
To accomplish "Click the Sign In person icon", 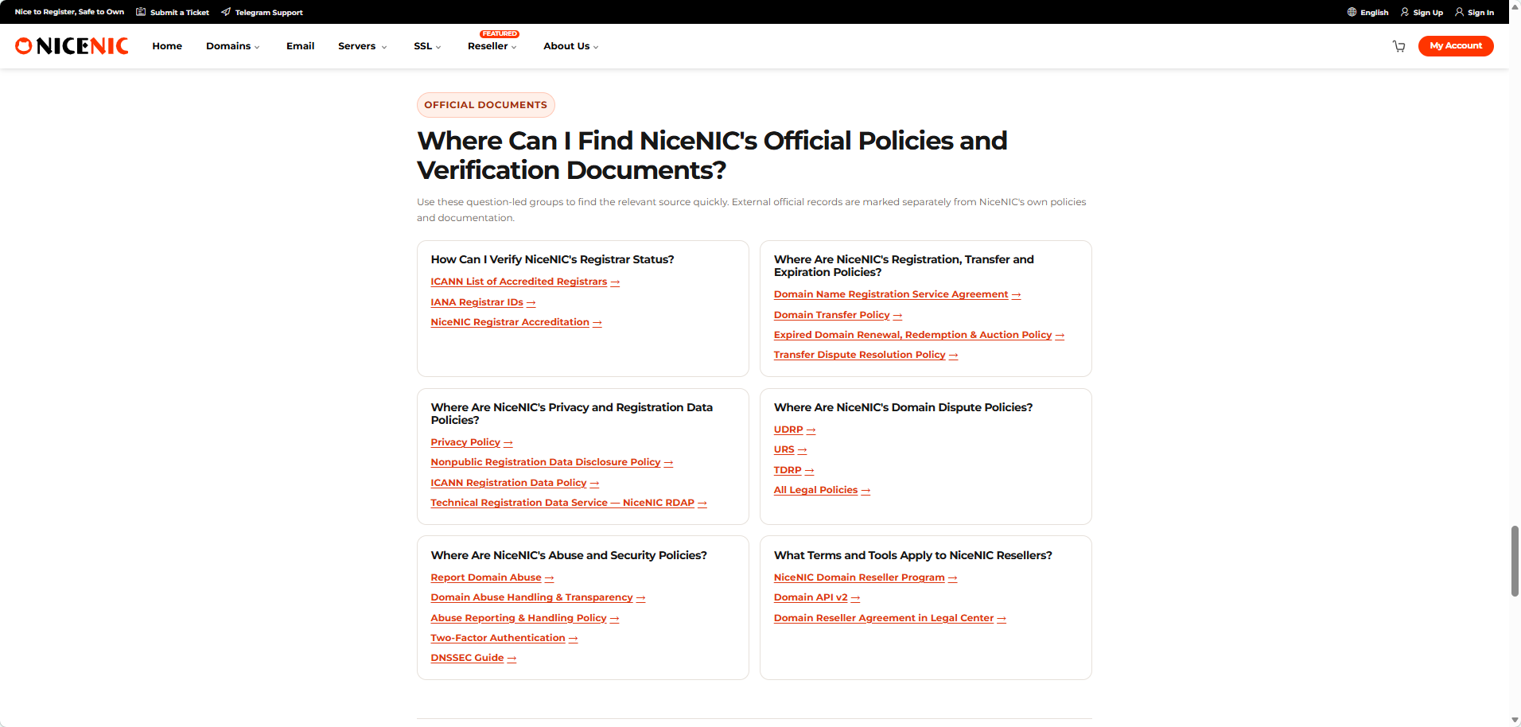I will [1459, 12].
